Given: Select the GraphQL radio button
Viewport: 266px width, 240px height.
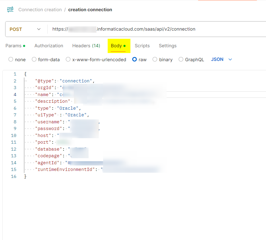Looking at the screenshot, I should [181, 59].
